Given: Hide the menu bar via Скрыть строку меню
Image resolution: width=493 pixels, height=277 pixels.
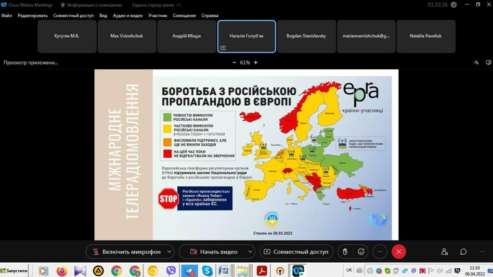Looking at the screenshot, I should pyautogui.click(x=156, y=5).
